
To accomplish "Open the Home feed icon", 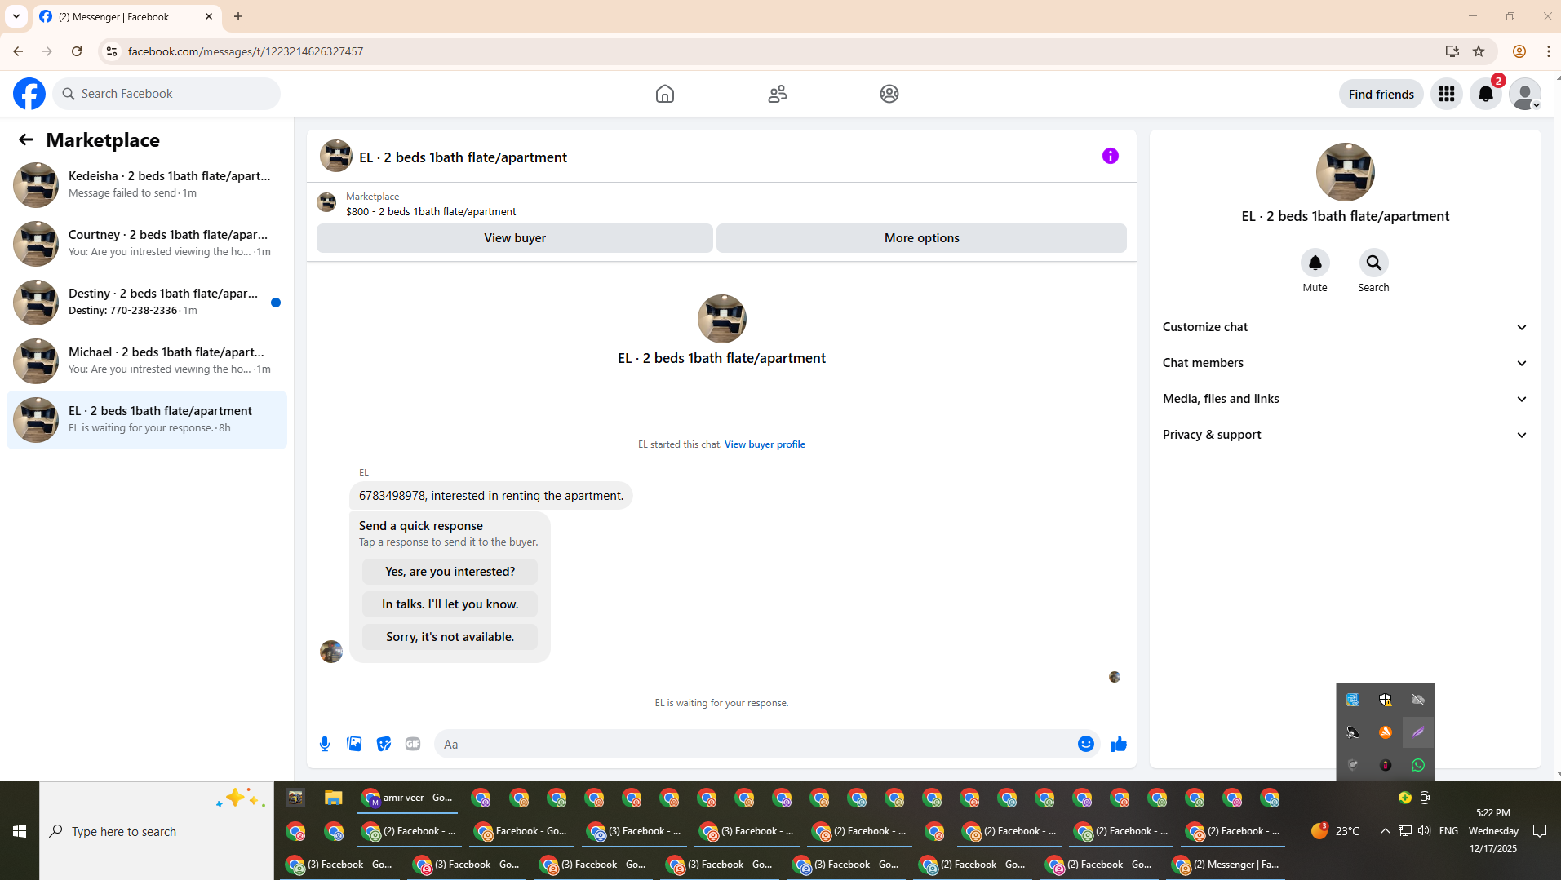I will (x=665, y=94).
